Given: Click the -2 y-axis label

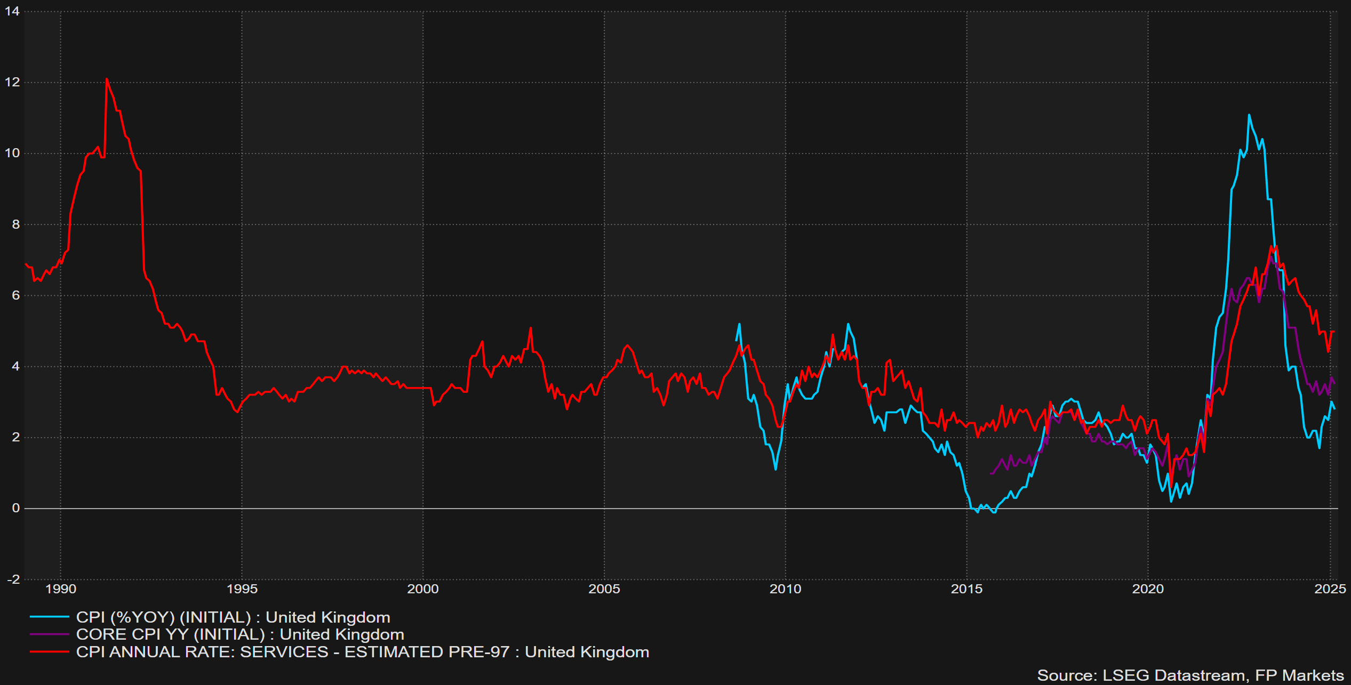Looking at the screenshot, I should pos(13,579).
